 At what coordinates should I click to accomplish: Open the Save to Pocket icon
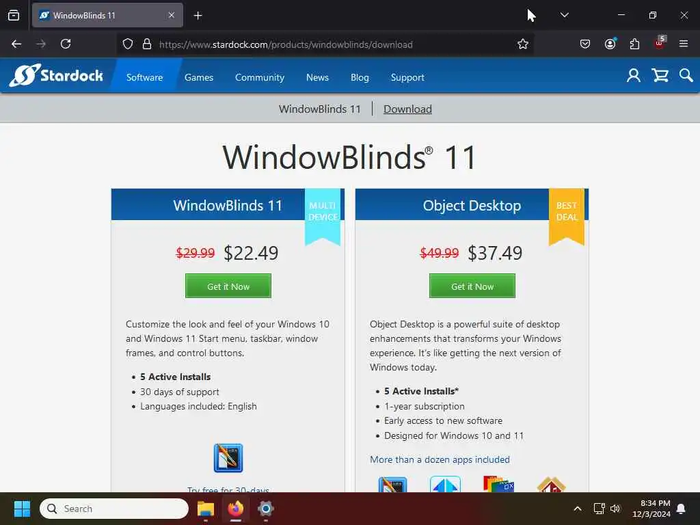[585, 44]
